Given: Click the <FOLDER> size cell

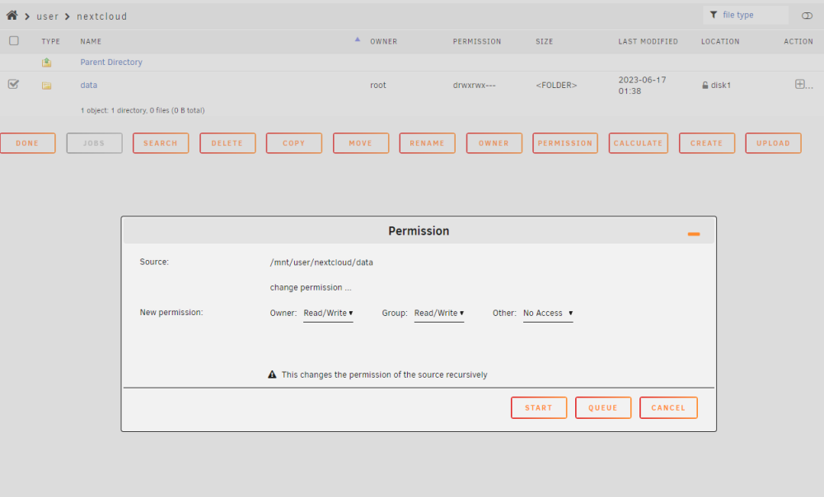Looking at the screenshot, I should [556, 85].
